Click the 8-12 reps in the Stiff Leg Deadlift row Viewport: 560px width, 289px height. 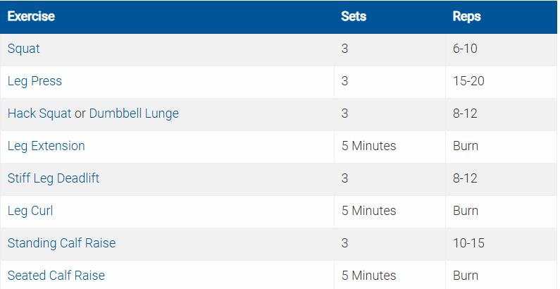[466, 178]
